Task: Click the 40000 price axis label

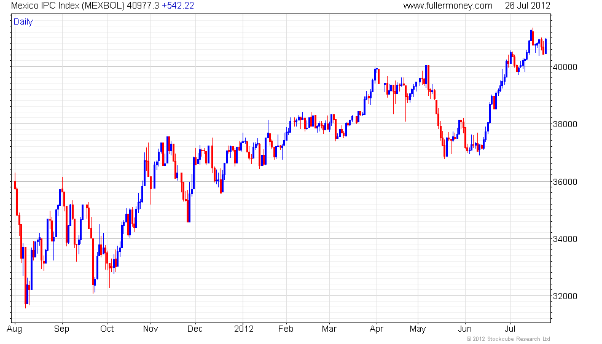Action: coord(565,67)
